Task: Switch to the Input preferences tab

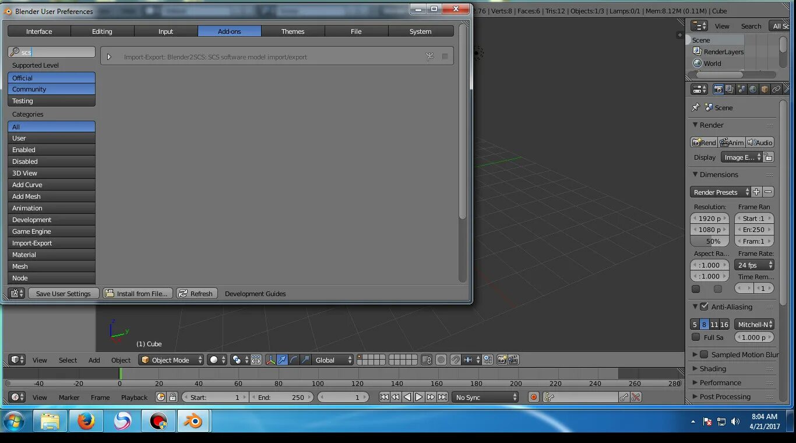Action: pyautogui.click(x=166, y=31)
